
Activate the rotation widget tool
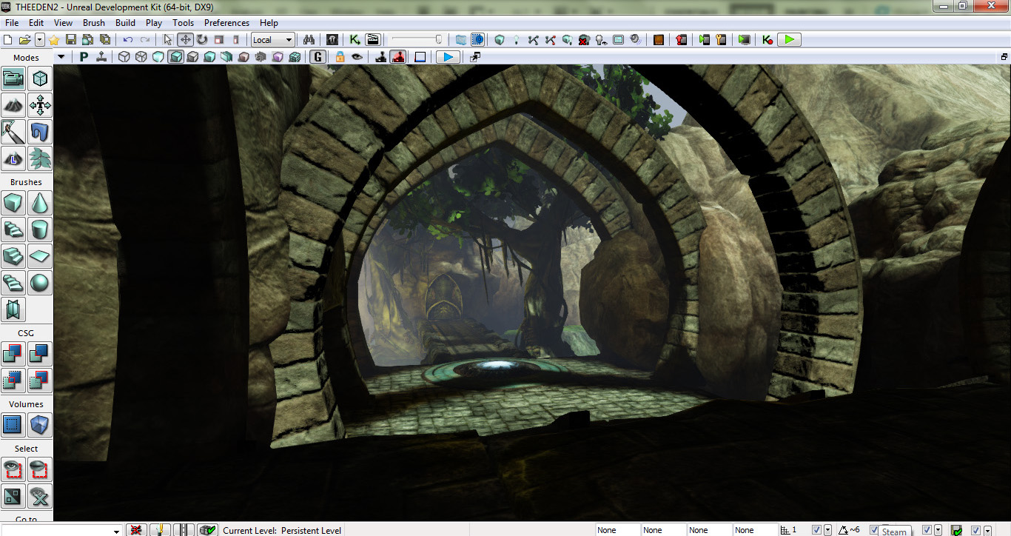coord(201,40)
